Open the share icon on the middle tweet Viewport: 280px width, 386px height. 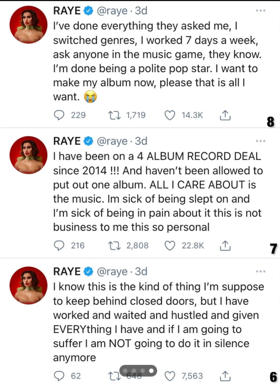pyautogui.click(x=225, y=245)
